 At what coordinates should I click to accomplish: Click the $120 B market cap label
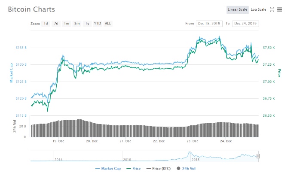point(21,98)
